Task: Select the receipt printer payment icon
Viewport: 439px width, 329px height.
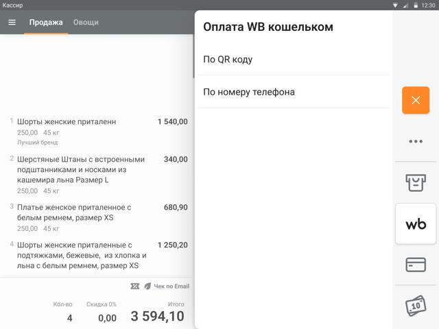Action: pos(416,182)
